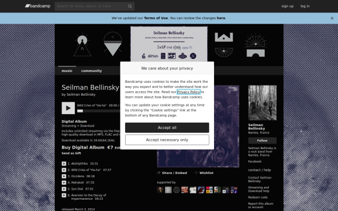Play track 5 Sun Dial
Screen dimensions: 338x211
(x=64, y=189)
